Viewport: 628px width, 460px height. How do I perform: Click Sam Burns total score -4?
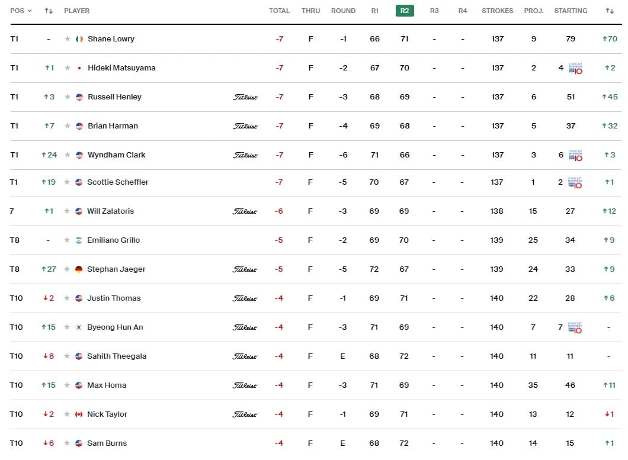[279, 443]
